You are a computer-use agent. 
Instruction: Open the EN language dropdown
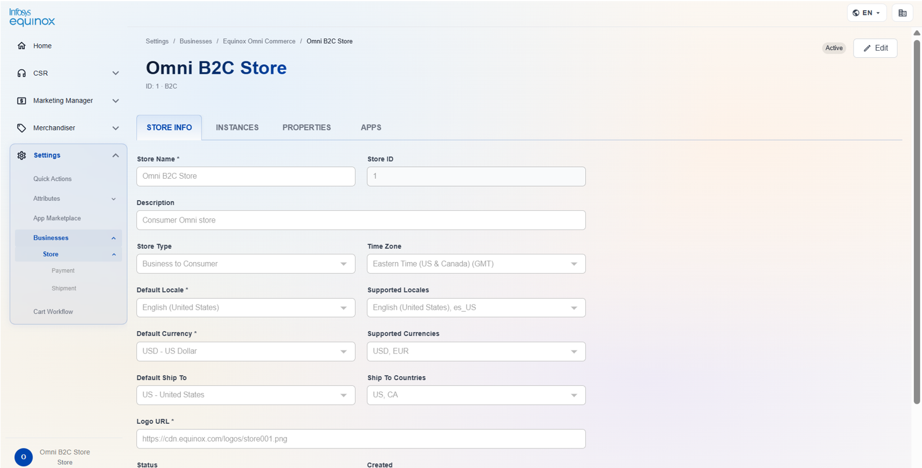coord(867,13)
